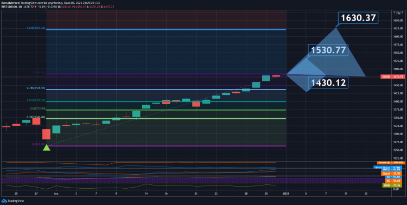Click the 1550.00 price axis label
The image size is (407, 205).
point(398,53)
